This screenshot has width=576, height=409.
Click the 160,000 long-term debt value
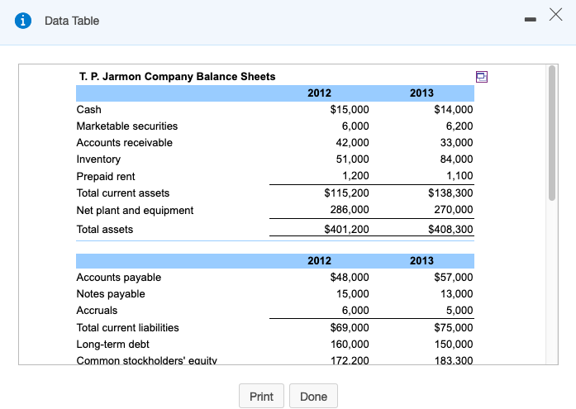[x=350, y=344]
